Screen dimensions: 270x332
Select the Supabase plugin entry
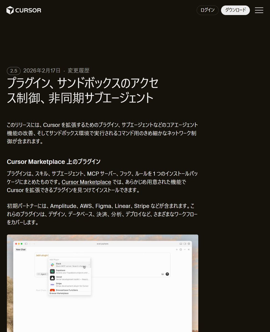(70, 271)
